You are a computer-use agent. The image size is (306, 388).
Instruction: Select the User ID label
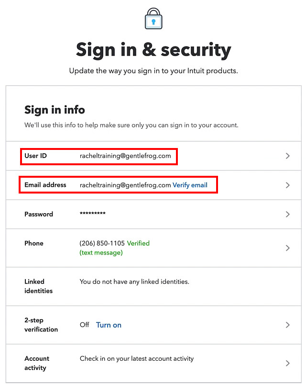pos(35,156)
